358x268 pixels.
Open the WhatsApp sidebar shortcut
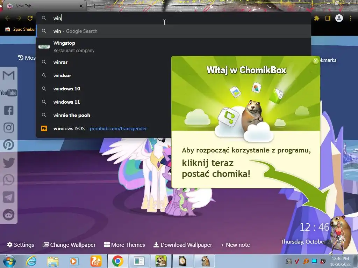click(9, 180)
